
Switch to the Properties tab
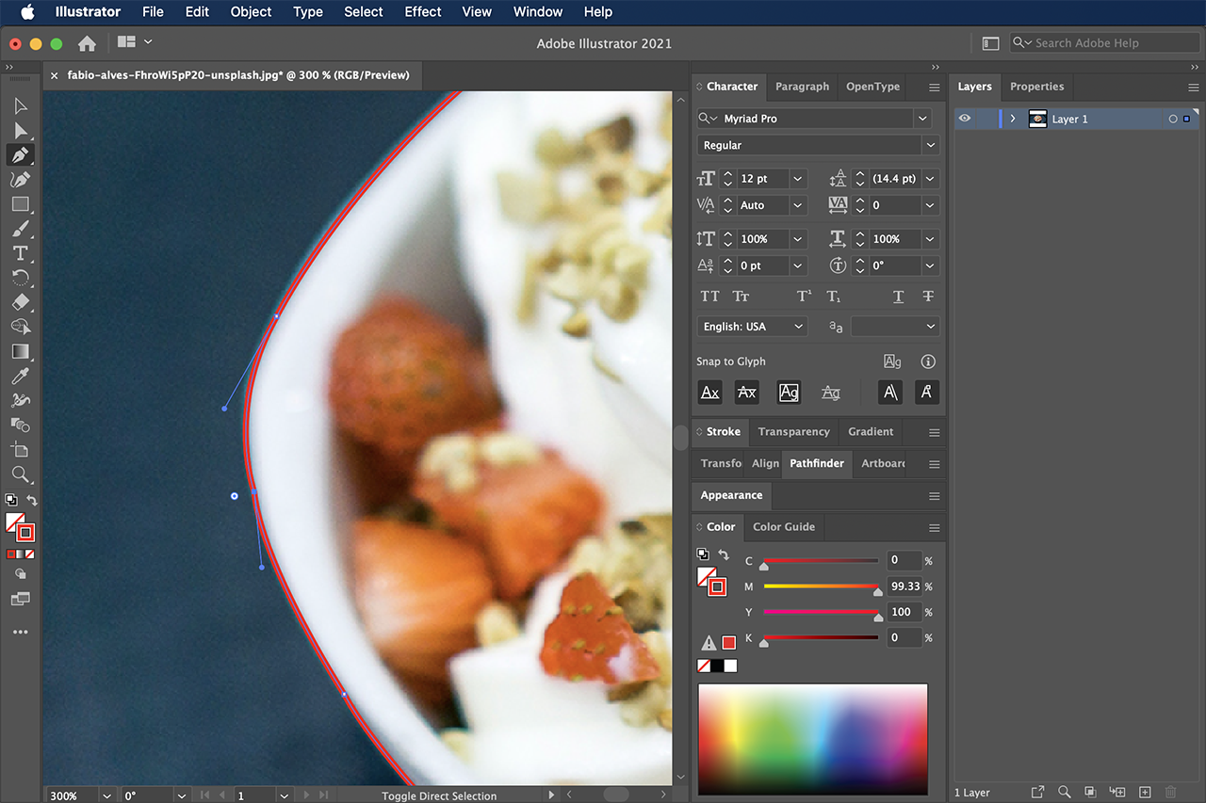(1036, 87)
